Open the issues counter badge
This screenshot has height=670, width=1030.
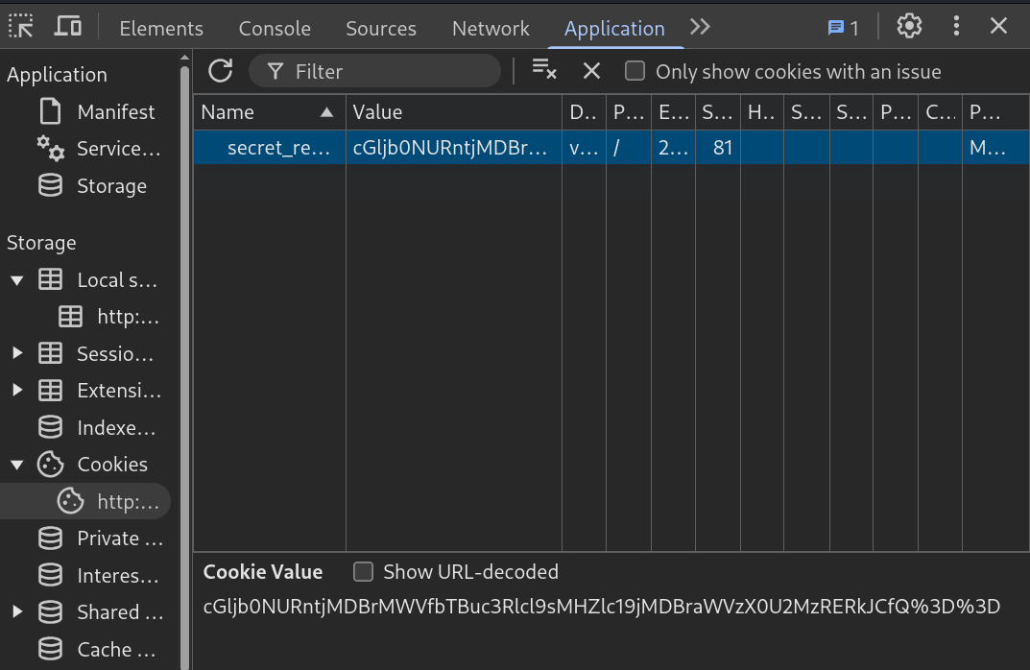pyautogui.click(x=843, y=28)
